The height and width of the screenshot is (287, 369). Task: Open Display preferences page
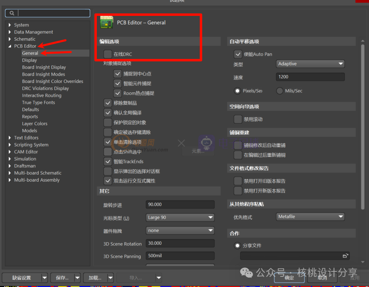29,60
